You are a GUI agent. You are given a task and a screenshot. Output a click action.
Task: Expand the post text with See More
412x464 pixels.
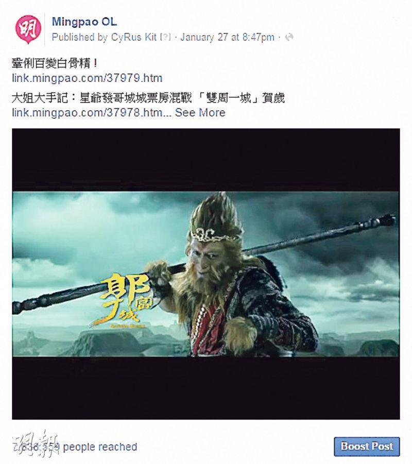200,112
